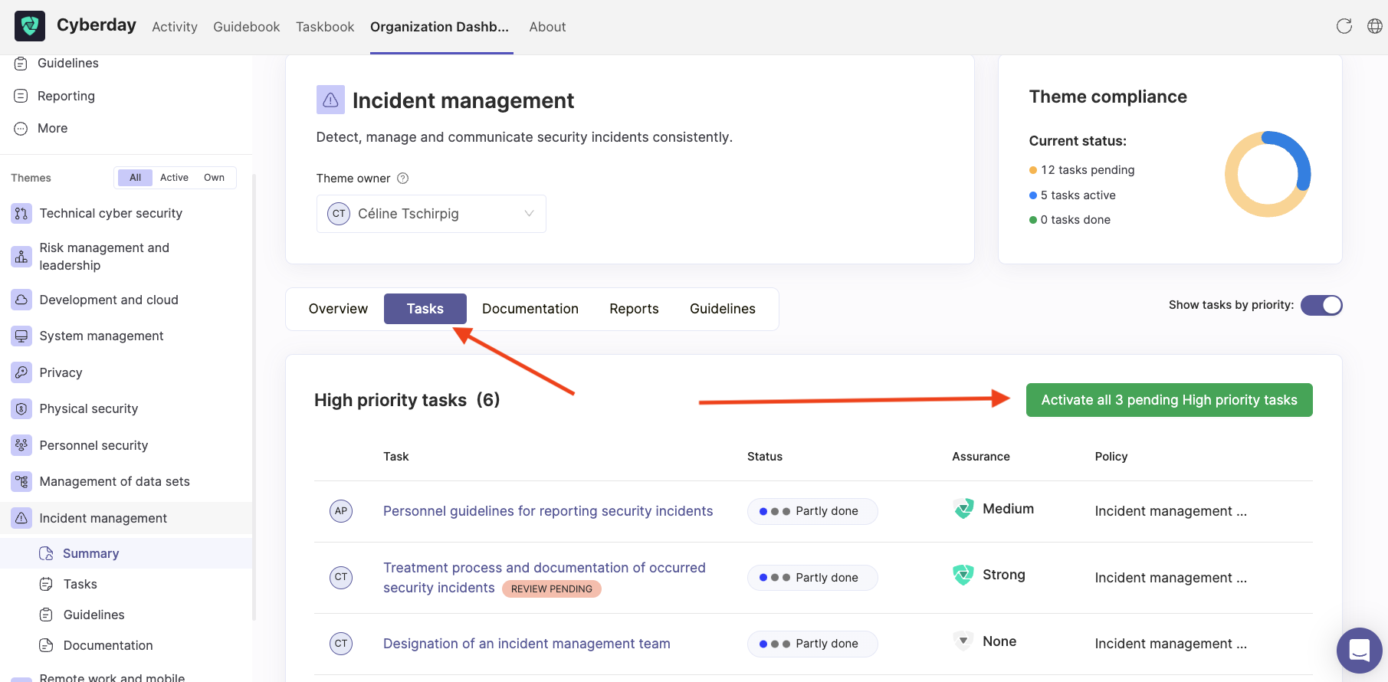Select the Own themes filter
The width and height of the screenshot is (1388, 682).
point(214,177)
